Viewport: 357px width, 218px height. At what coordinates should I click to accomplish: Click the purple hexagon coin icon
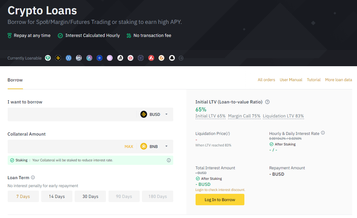tap(110, 58)
